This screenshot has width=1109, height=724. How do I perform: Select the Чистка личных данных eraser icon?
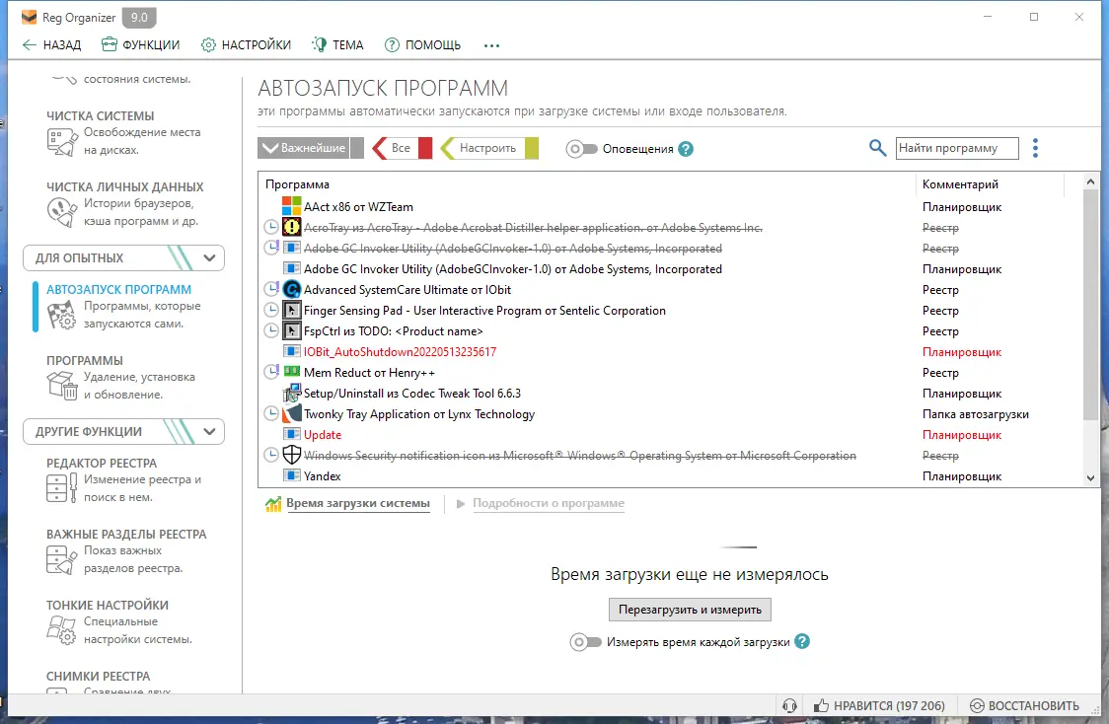61,212
